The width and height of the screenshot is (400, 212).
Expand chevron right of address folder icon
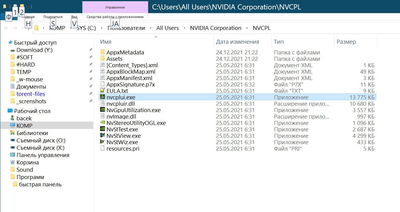point(43,28)
